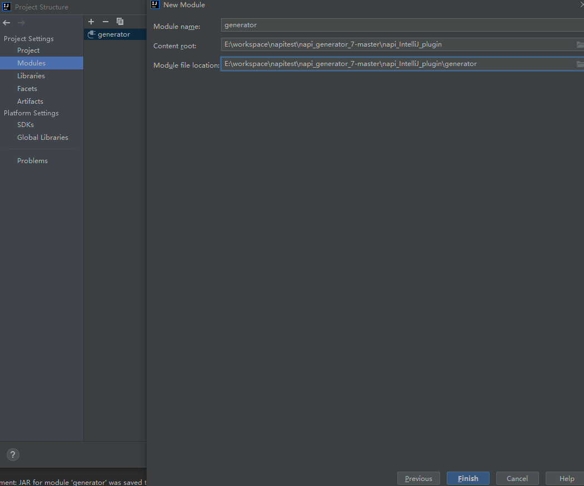
Task: Cancel the New Module dialog
Action: (x=517, y=479)
